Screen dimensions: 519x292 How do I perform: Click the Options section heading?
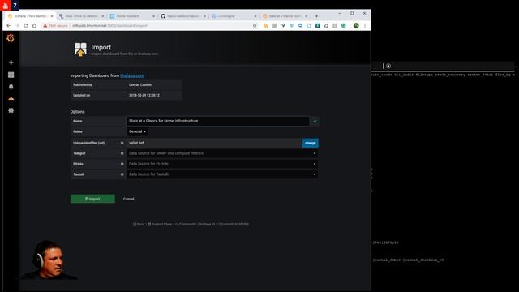point(78,112)
